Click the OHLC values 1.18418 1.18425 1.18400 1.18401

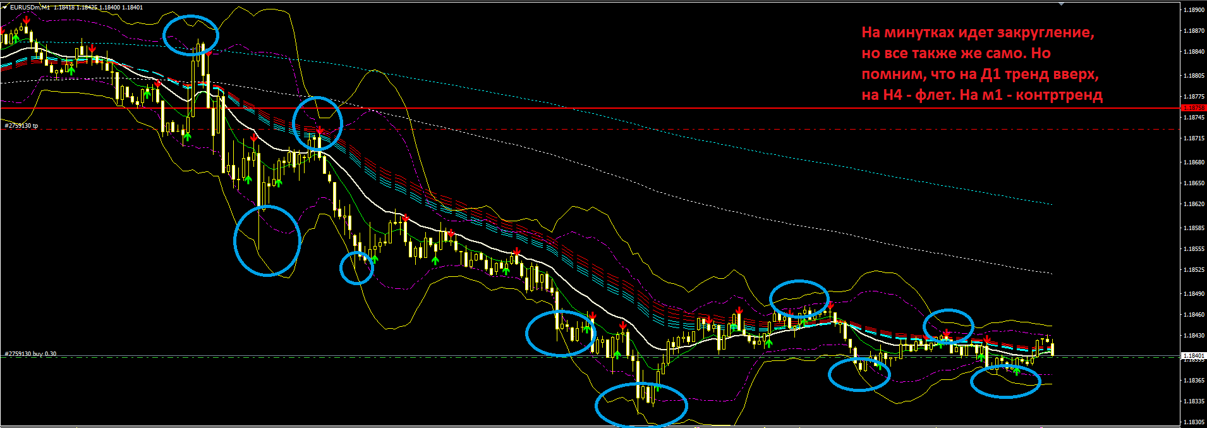click(98, 8)
